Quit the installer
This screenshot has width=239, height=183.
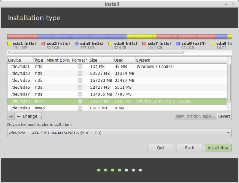point(161,148)
